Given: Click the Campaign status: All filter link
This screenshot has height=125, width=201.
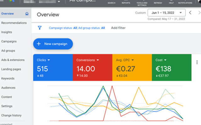Looking at the screenshot, I should [63, 28].
